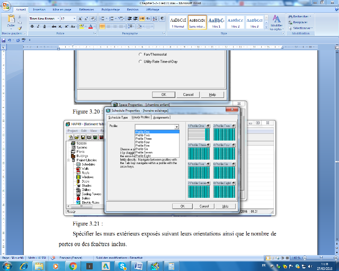The height and width of the screenshot is (271, 339).
Task: Choose Profile Three from dropdown list
Action: (143, 139)
